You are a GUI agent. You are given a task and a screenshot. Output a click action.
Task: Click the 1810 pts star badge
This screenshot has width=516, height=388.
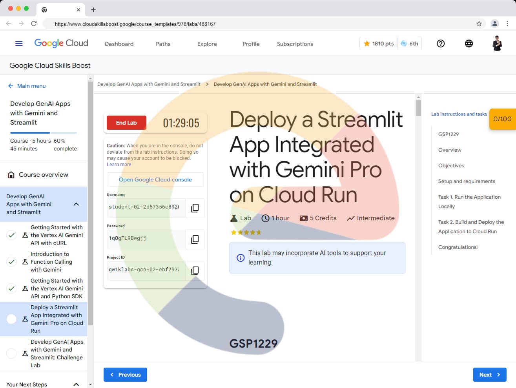[379, 44]
